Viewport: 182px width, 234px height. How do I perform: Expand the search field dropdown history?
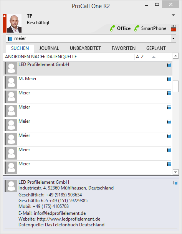click(x=173, y=38)
